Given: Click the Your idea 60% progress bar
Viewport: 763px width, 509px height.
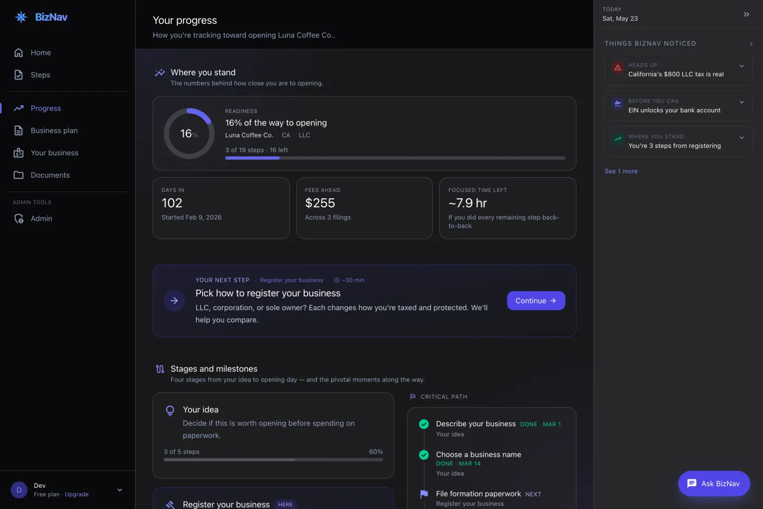Looking at the screenshot, I should coord(273,459).
